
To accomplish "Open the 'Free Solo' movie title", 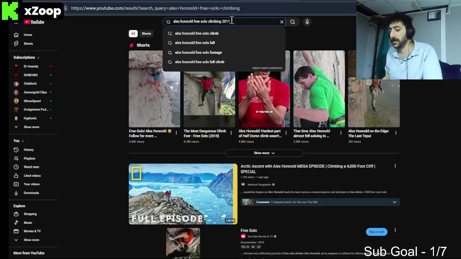I will click(249, 231).
